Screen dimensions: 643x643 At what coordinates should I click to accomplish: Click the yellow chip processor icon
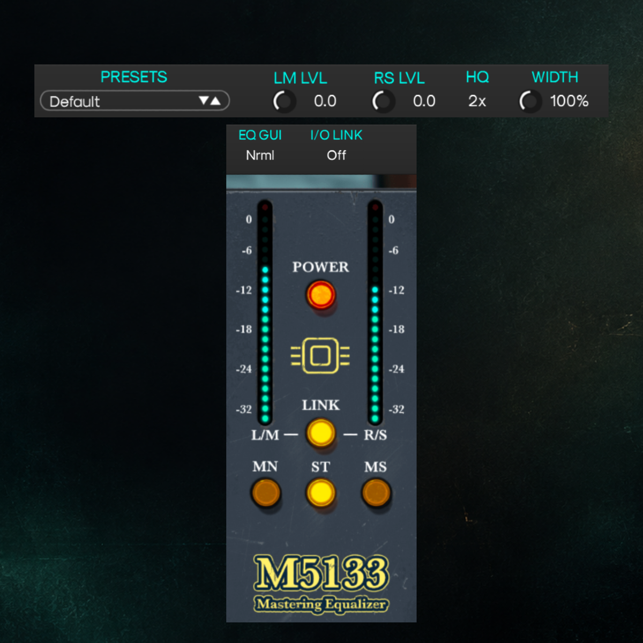click(320, 355)
